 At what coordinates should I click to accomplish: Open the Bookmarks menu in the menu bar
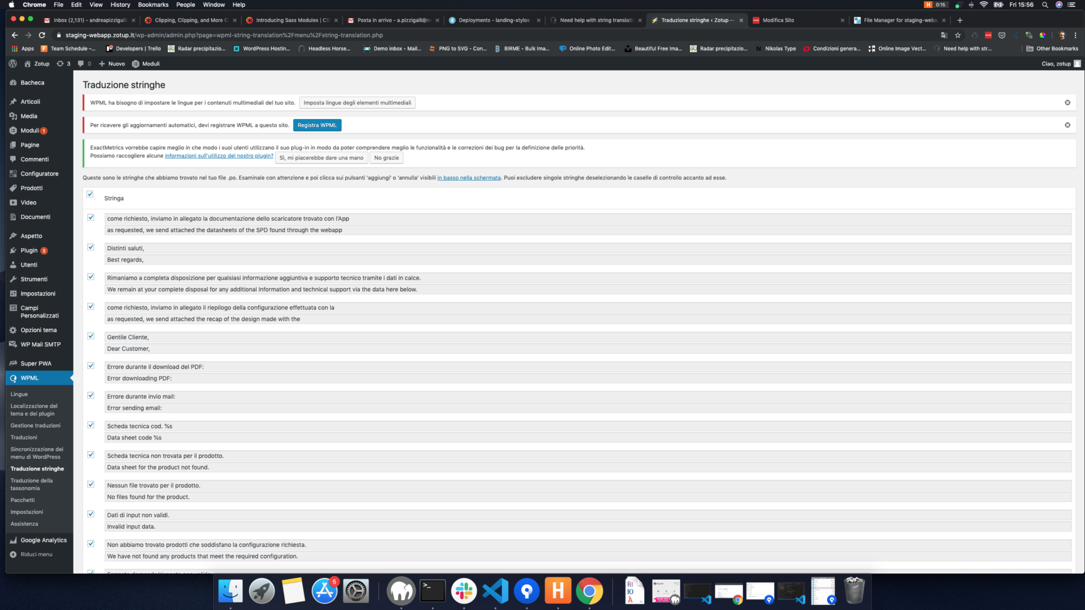point(153,5)
